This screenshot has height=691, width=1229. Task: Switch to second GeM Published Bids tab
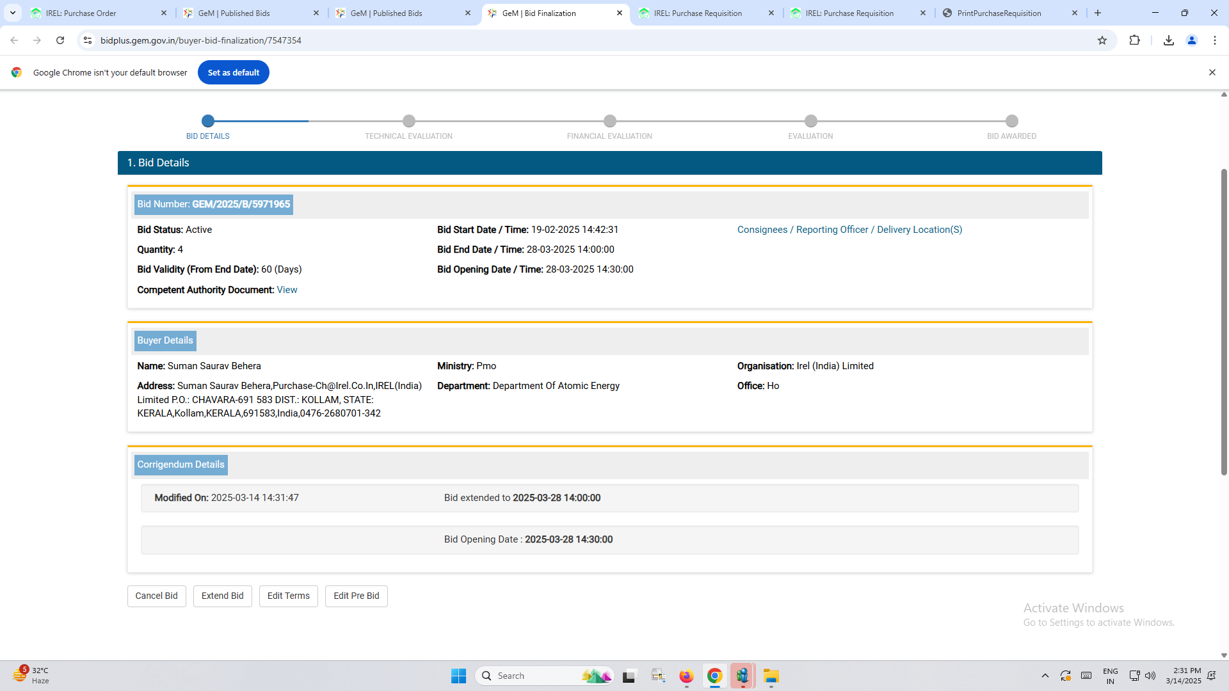(403, 13)
